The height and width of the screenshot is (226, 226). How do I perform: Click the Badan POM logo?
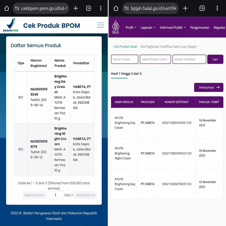(11, 25)
